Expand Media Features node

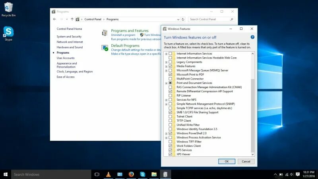pos(166,66)
